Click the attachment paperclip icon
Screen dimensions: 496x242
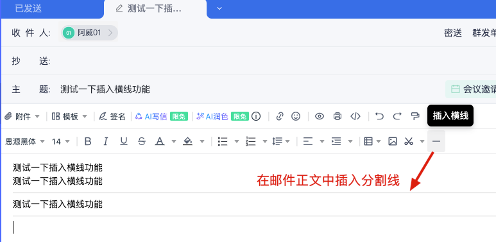8,116
